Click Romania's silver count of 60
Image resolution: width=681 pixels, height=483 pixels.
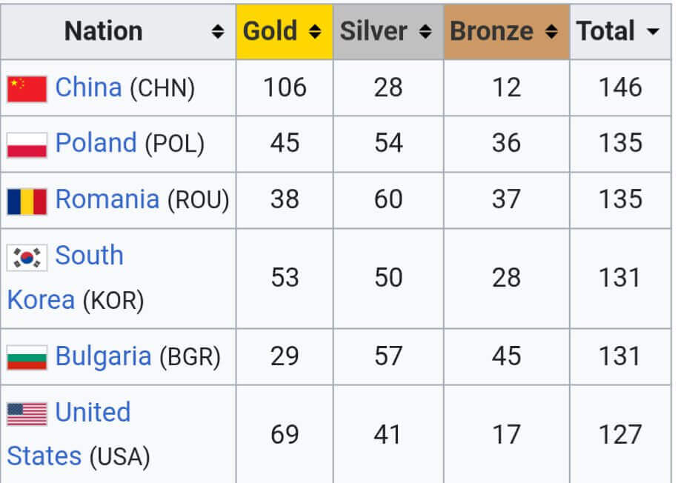tap(388, 199)
